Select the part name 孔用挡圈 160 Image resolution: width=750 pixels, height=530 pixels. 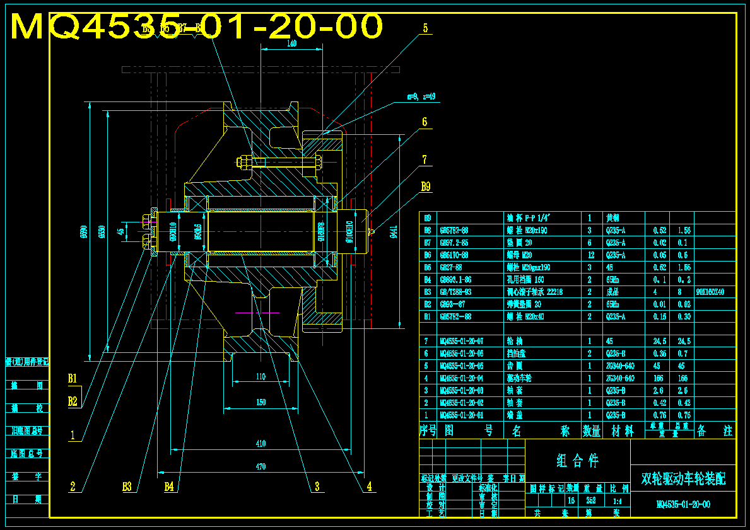coord(525,280)
